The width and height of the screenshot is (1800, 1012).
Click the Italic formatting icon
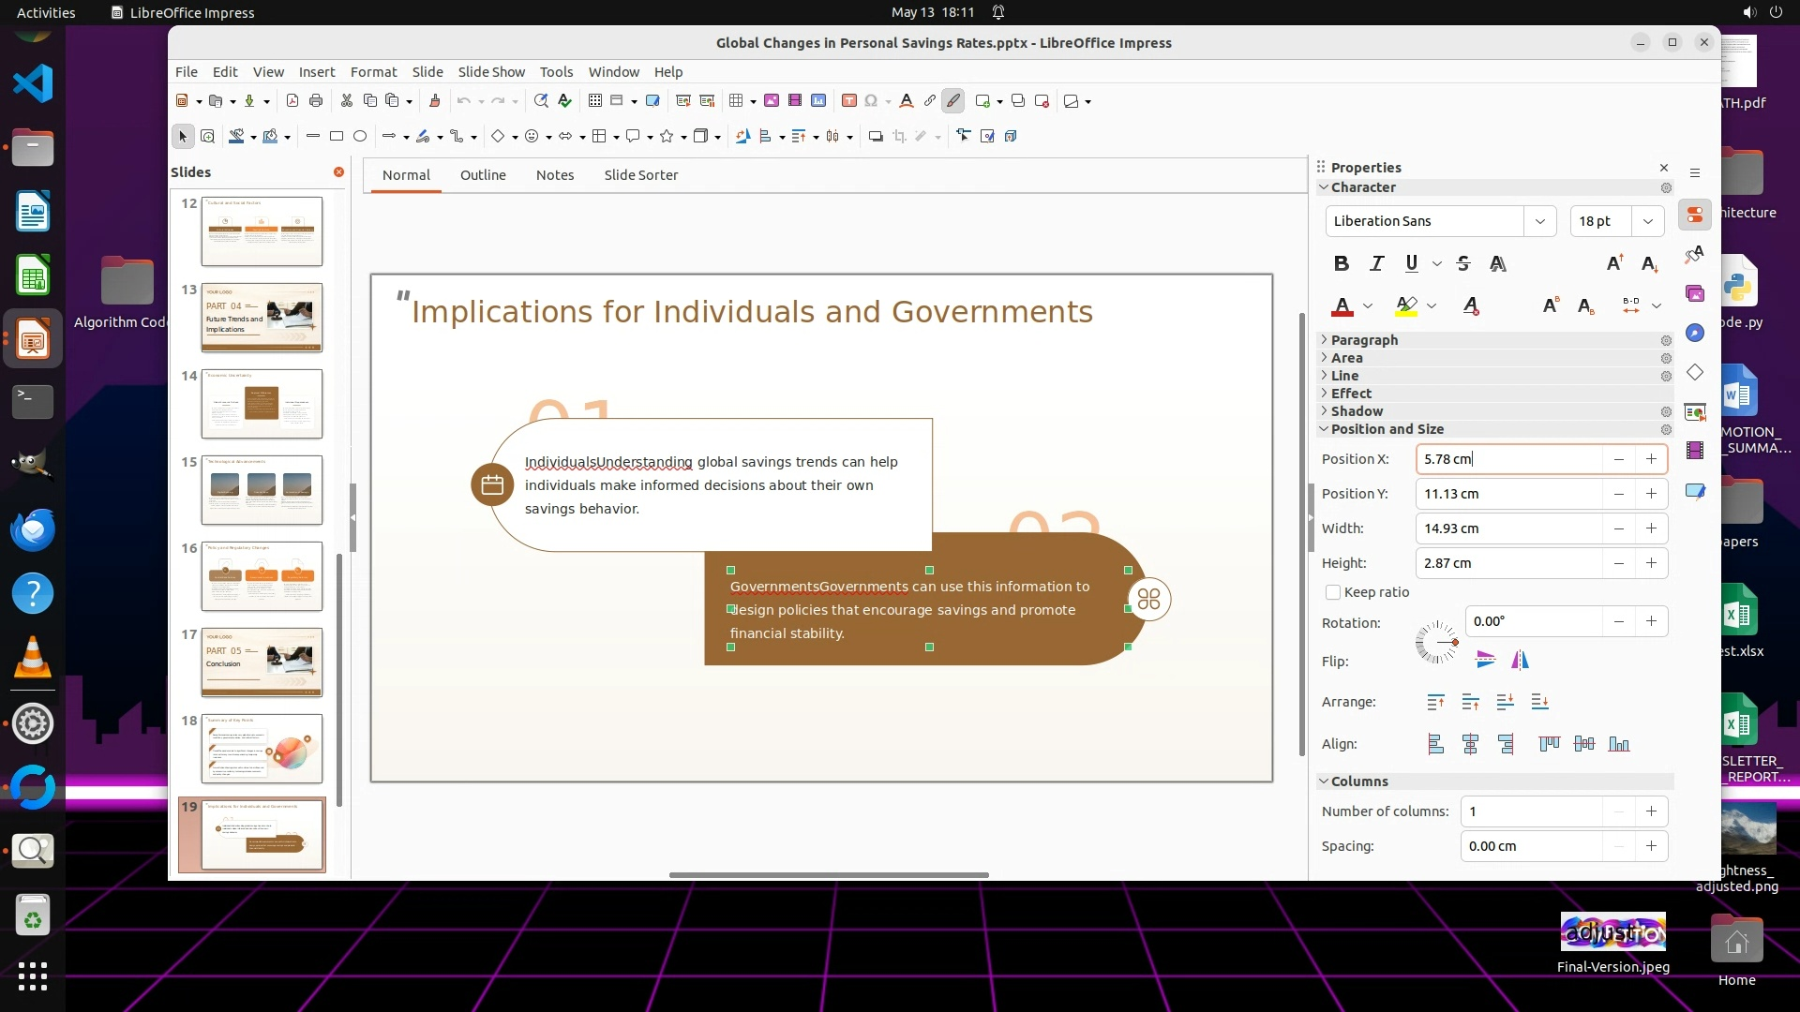coord(1376,263)
